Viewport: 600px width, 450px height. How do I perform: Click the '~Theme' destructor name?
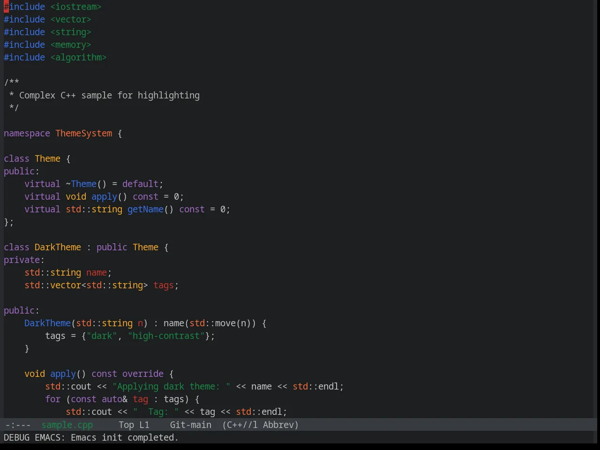click(x=81, y=184)
